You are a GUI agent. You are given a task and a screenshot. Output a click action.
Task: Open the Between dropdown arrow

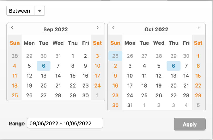tap(40, 11)
